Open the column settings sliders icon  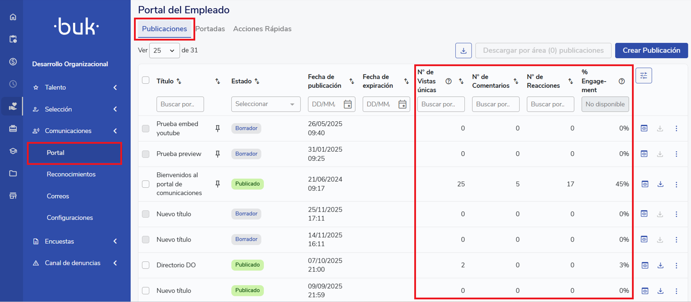click(643, 76)
